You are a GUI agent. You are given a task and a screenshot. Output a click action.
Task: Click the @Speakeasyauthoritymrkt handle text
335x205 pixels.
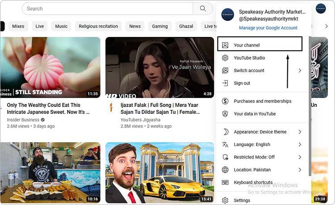coord(268,19)
